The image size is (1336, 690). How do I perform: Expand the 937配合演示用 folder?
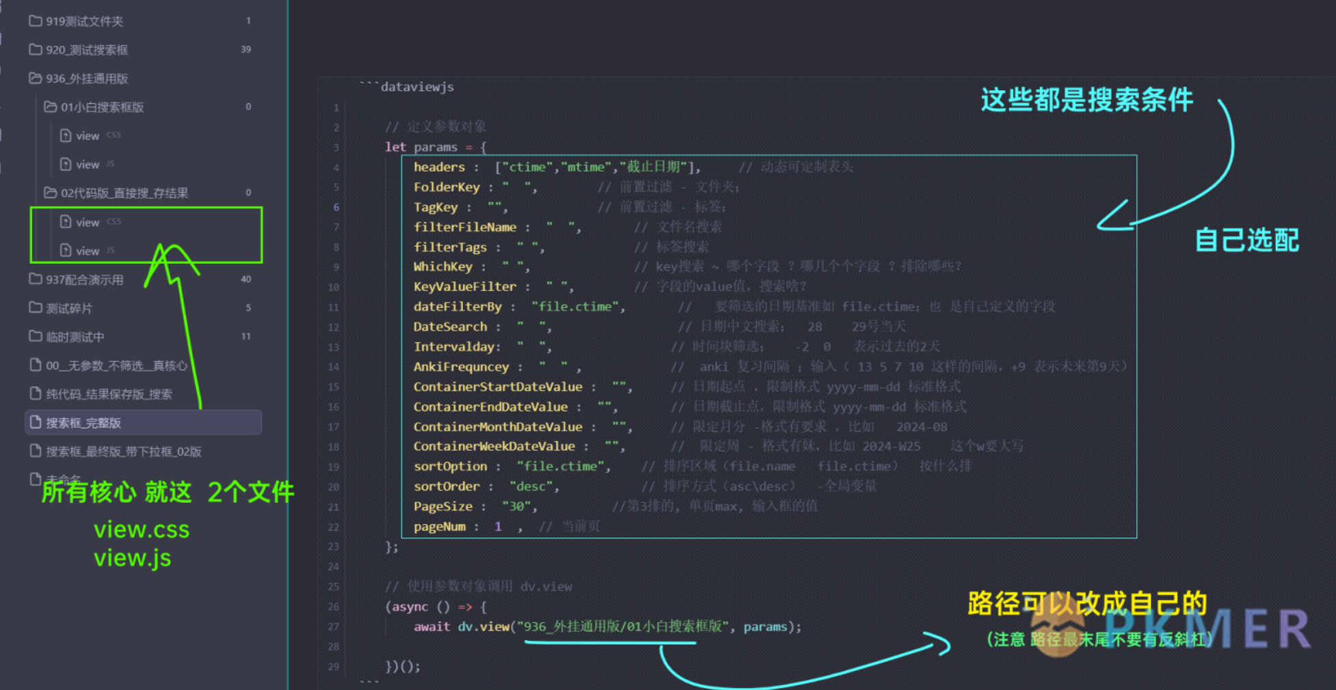[x=77, y=279]
